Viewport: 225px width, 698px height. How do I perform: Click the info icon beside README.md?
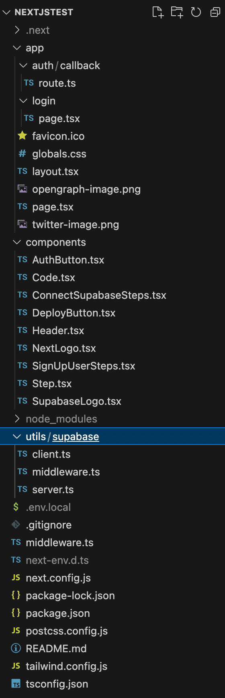(16, 648)
